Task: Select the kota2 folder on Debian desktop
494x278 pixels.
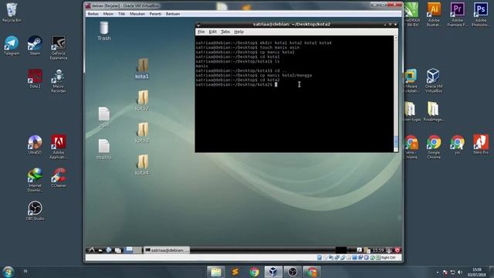Action: tap(142, 100)
